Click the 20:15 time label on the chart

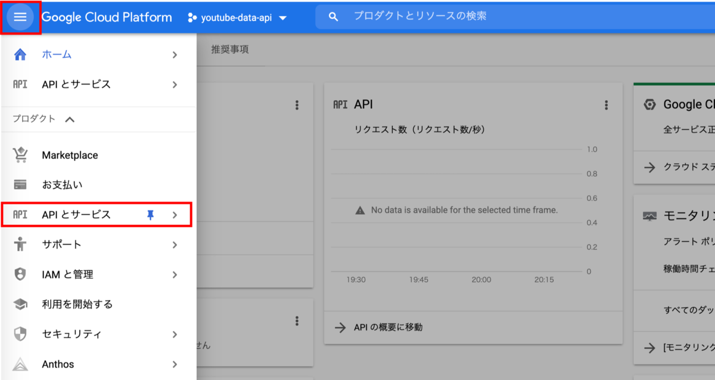coord(544,279)
